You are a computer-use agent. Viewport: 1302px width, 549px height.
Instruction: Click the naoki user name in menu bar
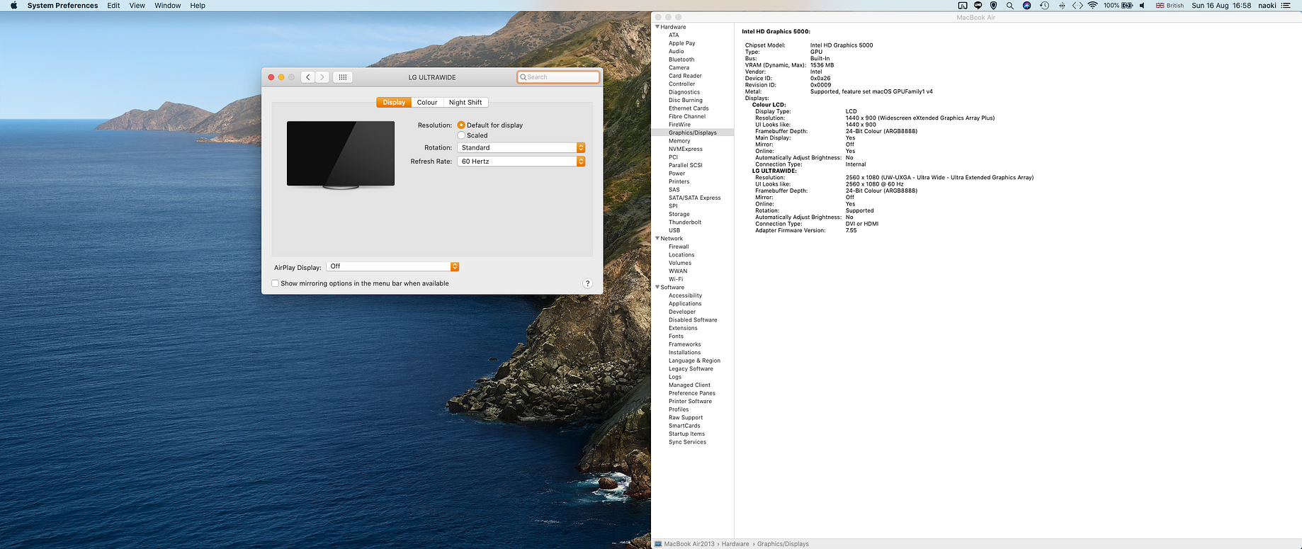point(1267,5)
